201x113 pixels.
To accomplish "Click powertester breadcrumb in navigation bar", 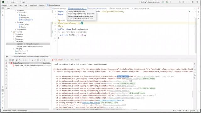I will pos(33,5).
